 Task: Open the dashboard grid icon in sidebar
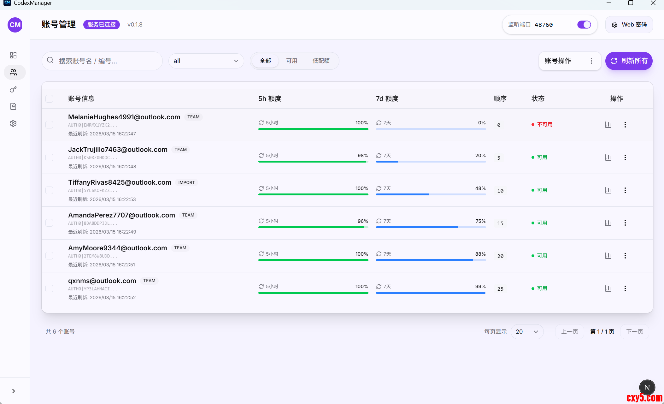[x=13, y=55]
